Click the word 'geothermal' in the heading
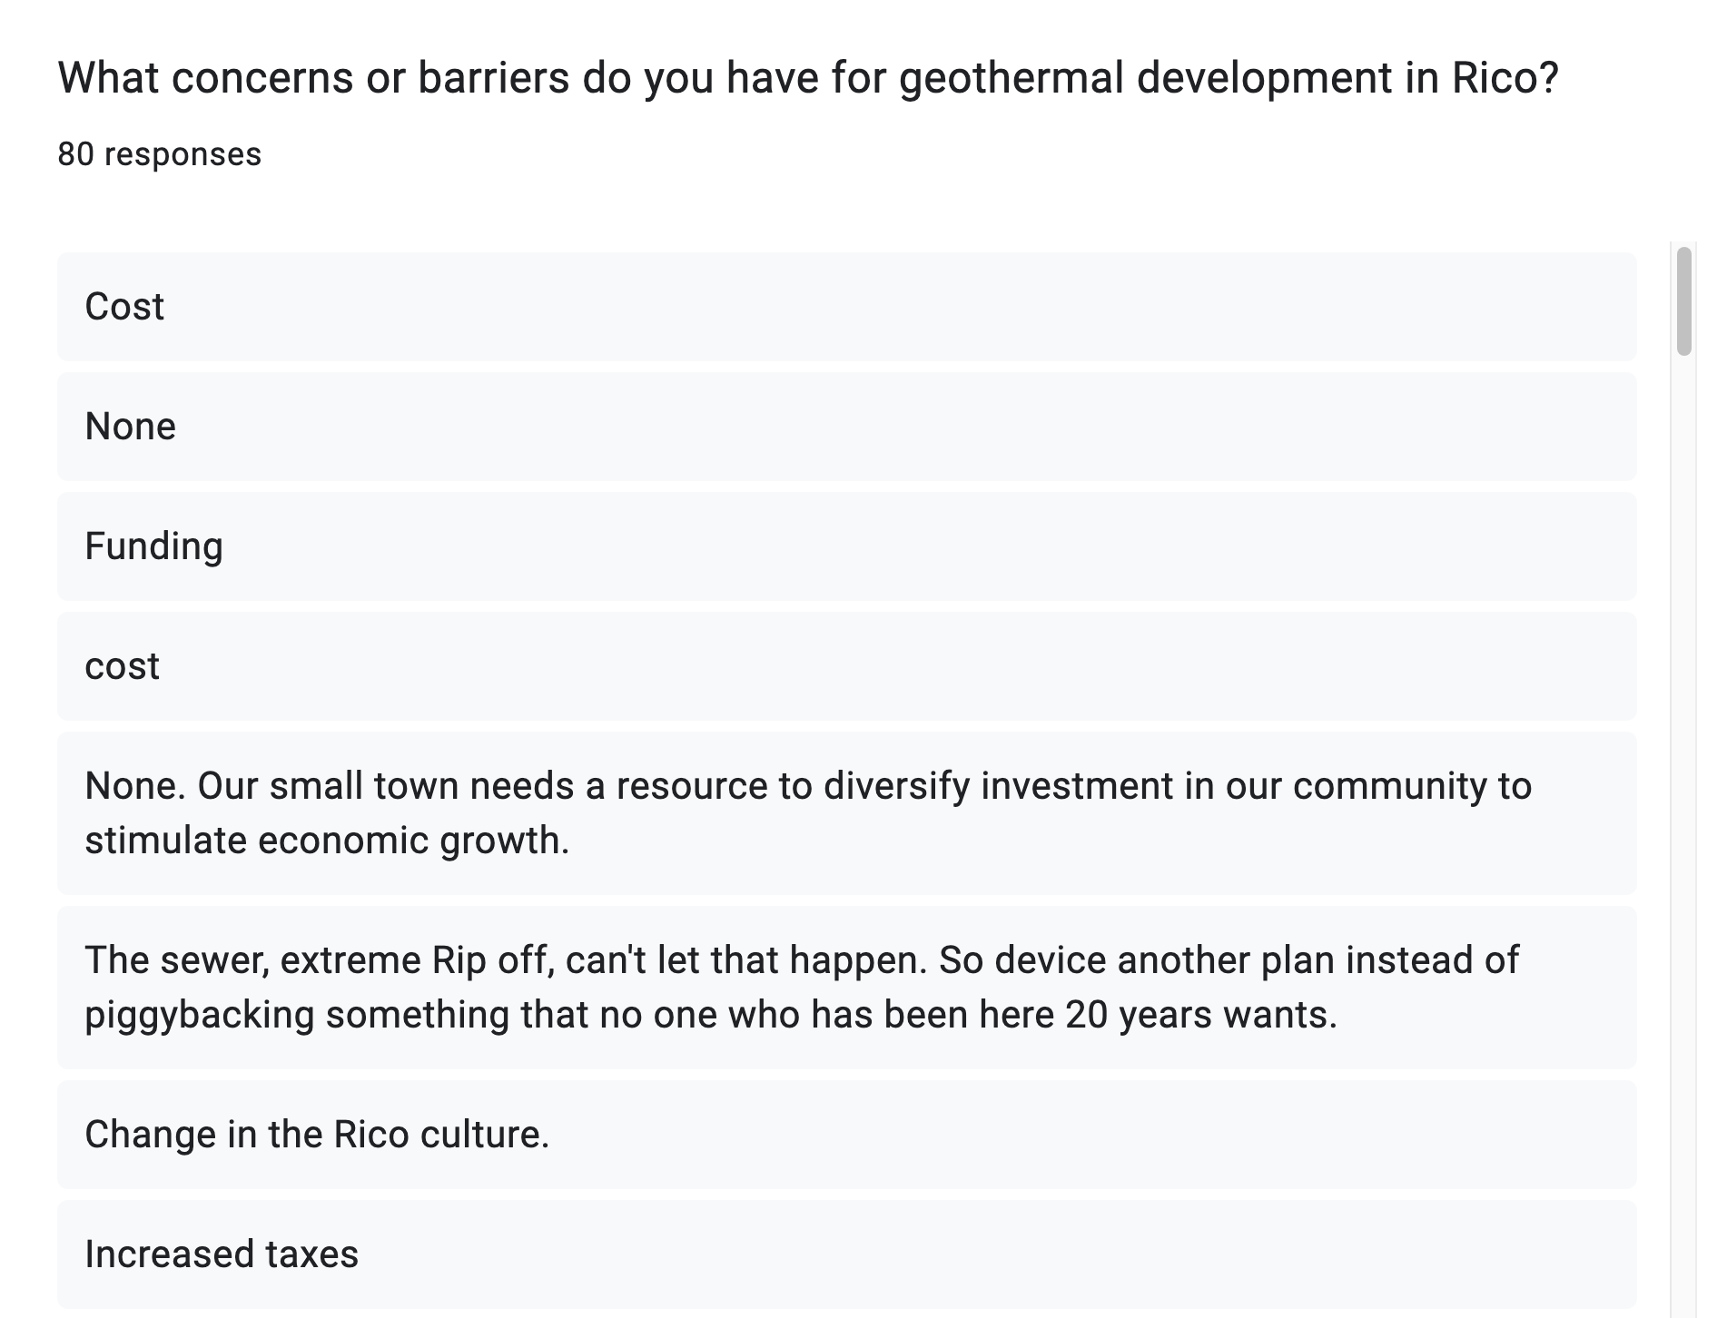The width and height of the screenshot is (1727, 1318). click(x=1012, y=78)
